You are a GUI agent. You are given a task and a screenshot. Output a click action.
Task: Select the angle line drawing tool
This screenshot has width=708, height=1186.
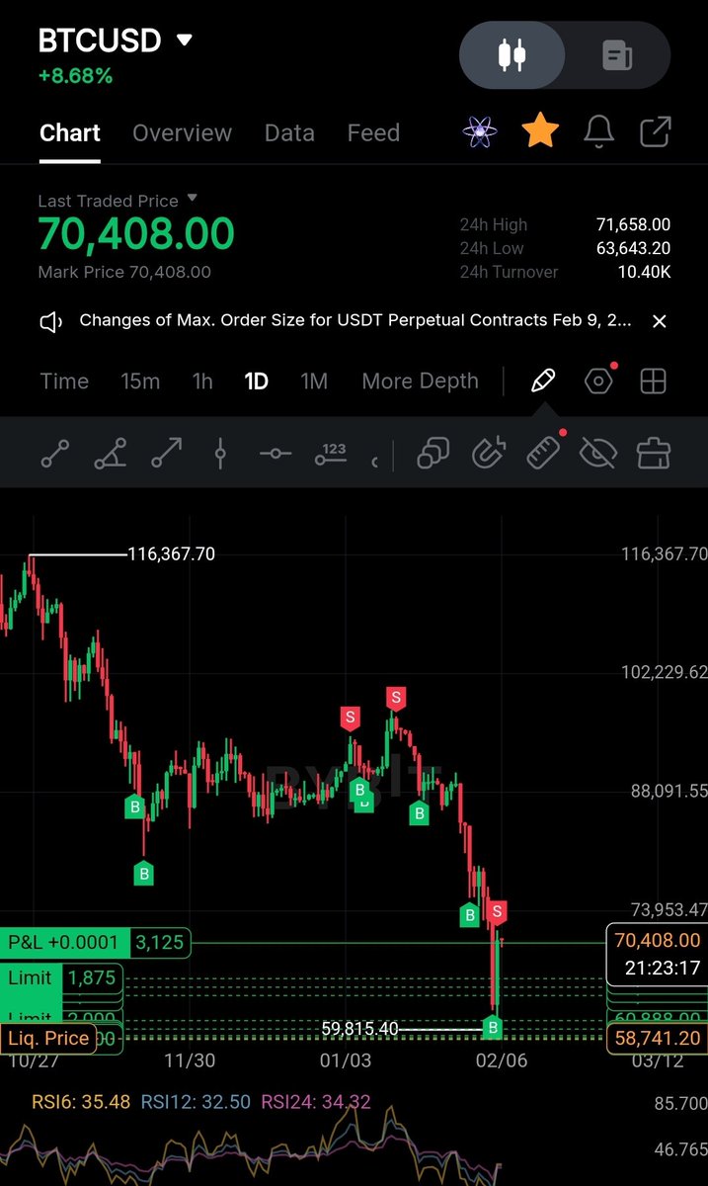(110, 455)
